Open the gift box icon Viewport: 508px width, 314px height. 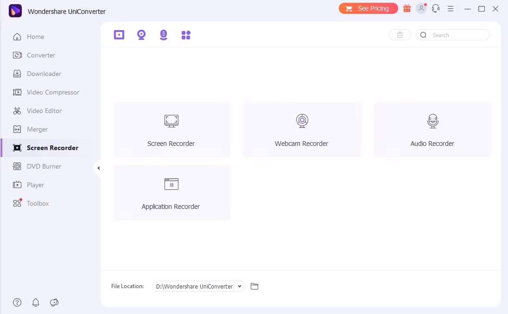(406, 8)
